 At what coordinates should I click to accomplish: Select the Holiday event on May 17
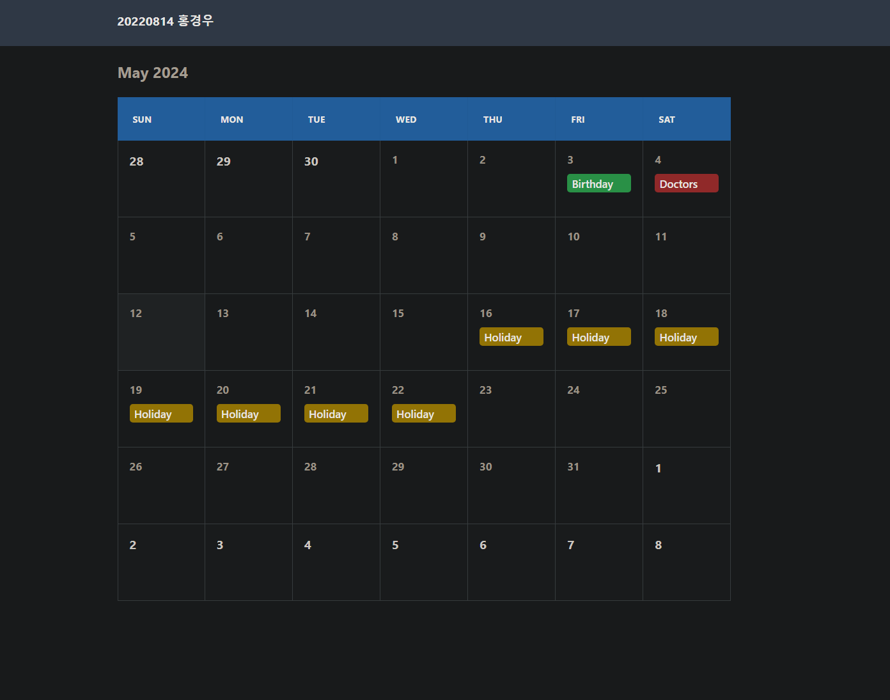coord(598,337)
